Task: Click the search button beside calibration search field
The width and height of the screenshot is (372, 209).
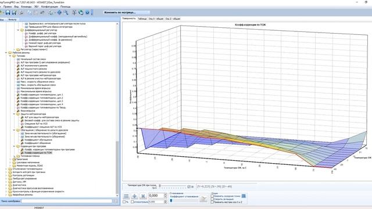Action: (115, 201)
